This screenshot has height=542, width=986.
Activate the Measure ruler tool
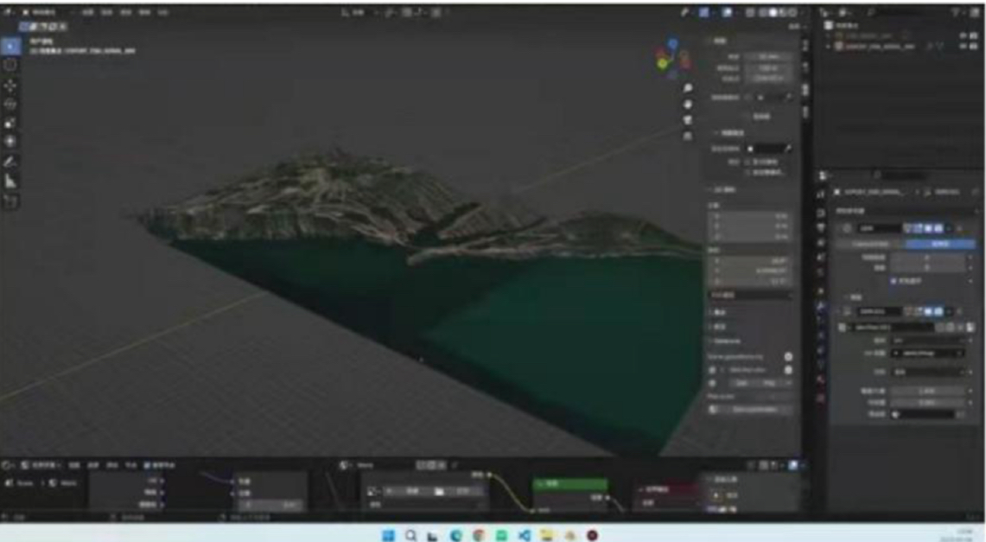click(10, 181)
